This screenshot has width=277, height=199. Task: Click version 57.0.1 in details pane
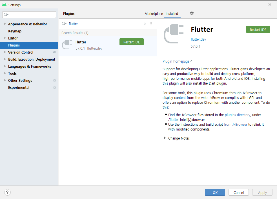pos(195,46)
